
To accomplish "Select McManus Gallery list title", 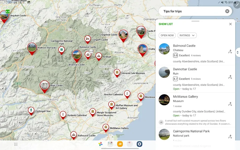I will point(185,97).
